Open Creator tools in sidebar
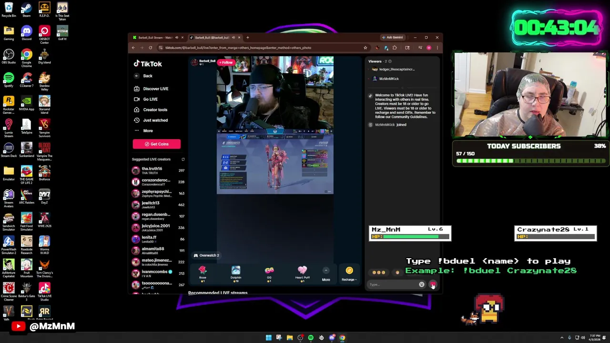 pyautogui.click(x=151, y=110)
